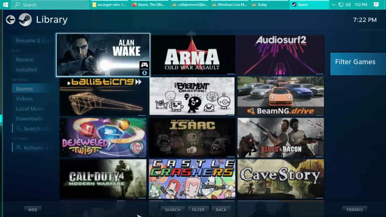386x217 pixels.
Task: Click the Library heading text
Action: pos(52,20)
